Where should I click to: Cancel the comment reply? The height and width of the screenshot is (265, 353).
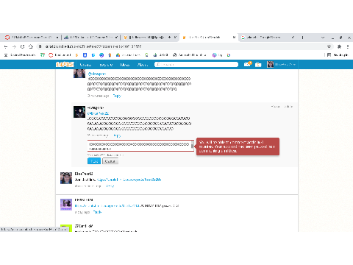[x=110, y=161]
